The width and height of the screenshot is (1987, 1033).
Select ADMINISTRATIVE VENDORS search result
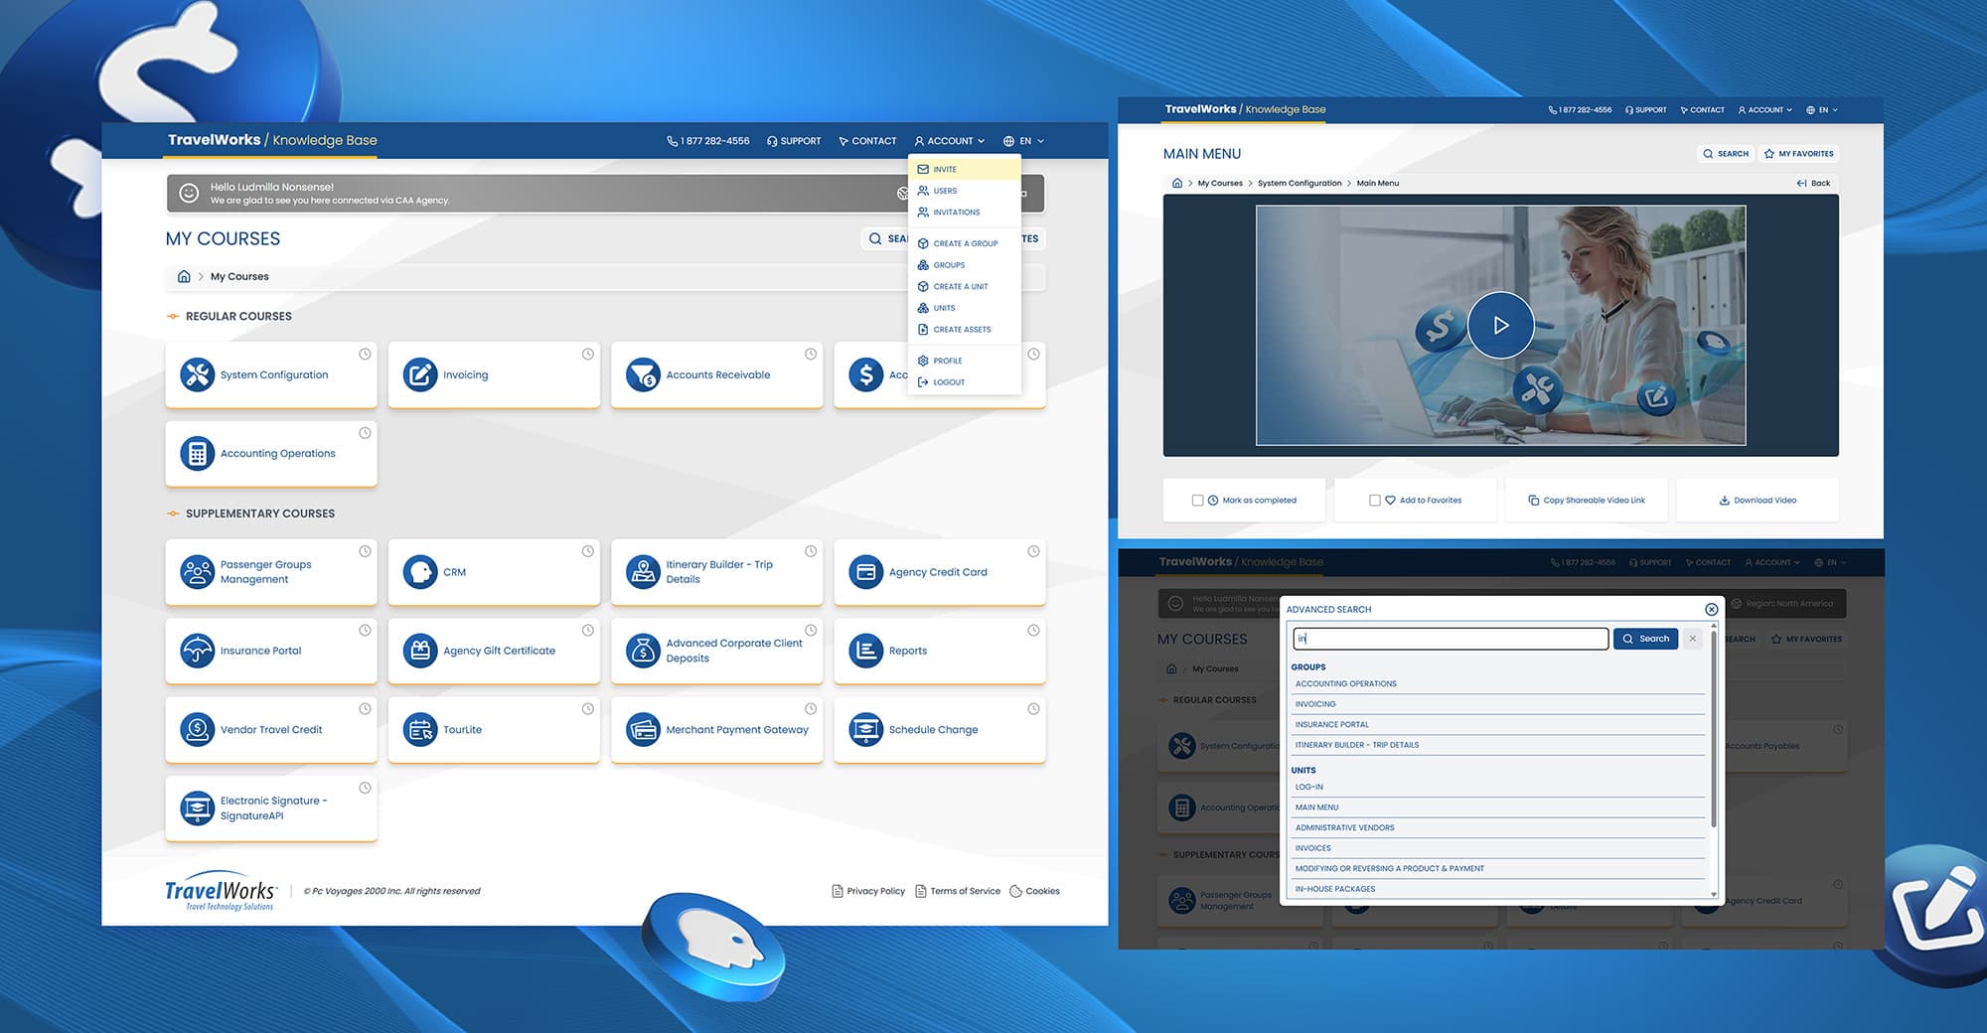click(1498, 827)
